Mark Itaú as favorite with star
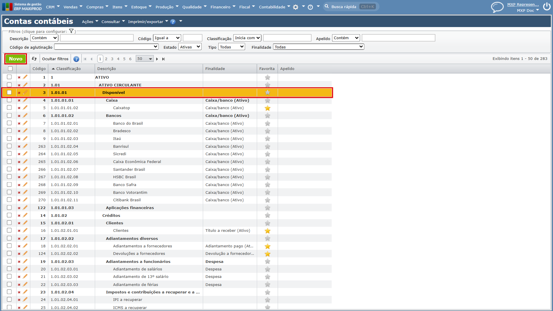The height and width of the screenshot is (311, 553). pyautogui.click(x=267, y=139)
